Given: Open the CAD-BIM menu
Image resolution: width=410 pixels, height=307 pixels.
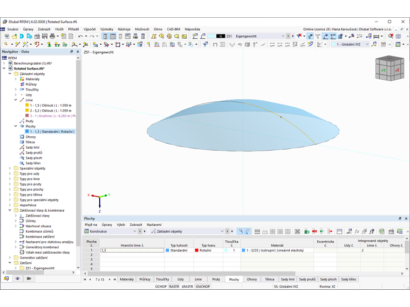Looking at the screenshot, I should (x=174, y=29).
